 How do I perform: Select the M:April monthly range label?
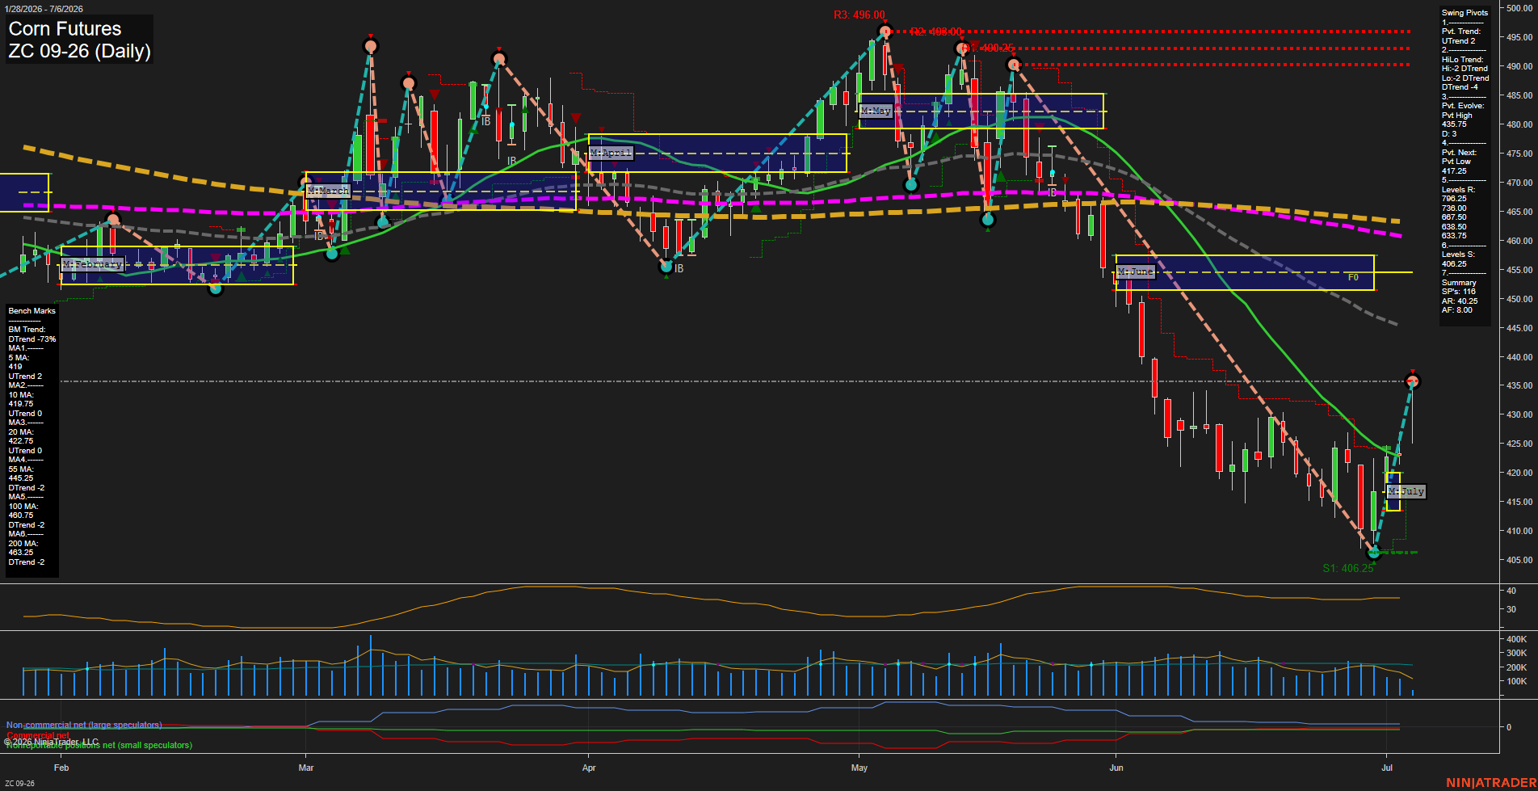click(x=611, y=153)
